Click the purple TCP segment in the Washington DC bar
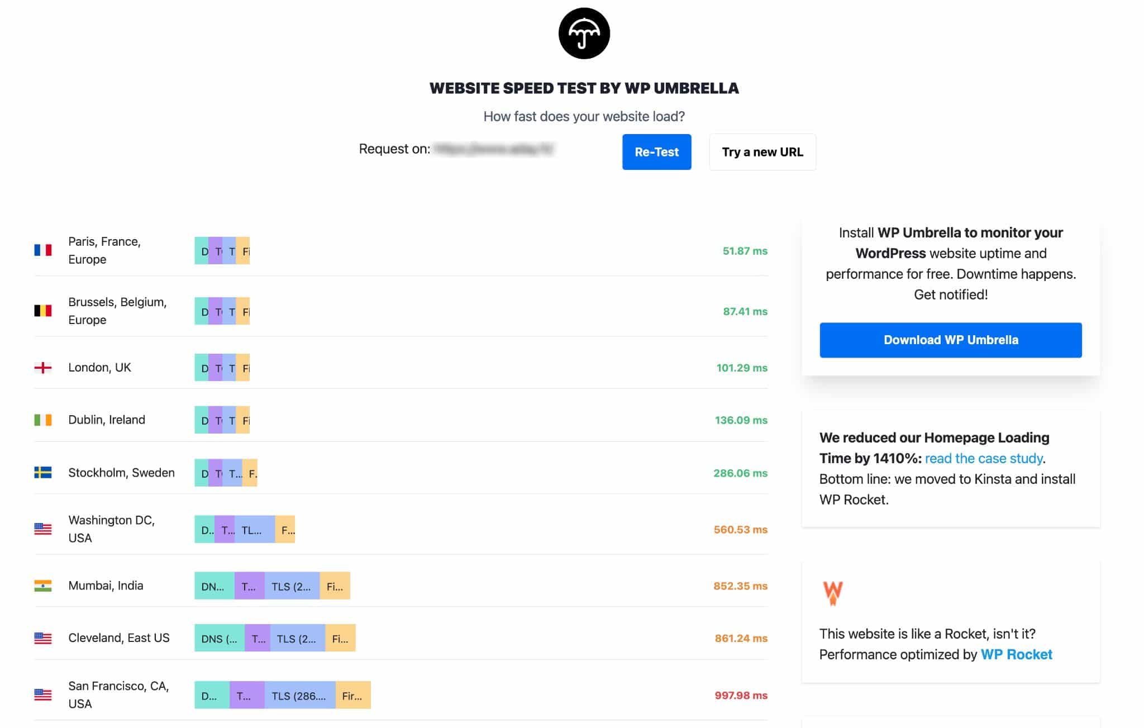 (225, 529)
